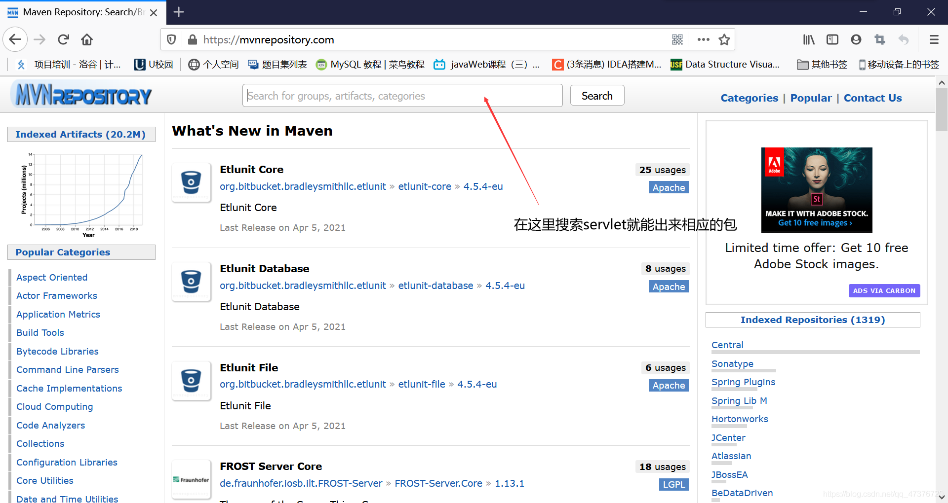
Task: Click the Forward arrow button
Action: (39, 39)
